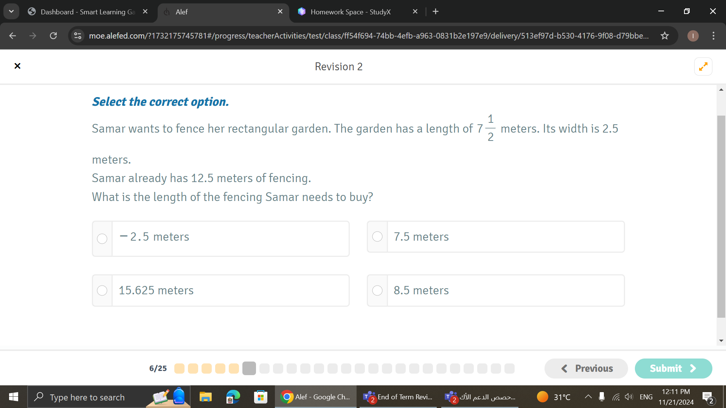
Task: Switch to Homework Space StudyX tab
Action: [352, 11]
